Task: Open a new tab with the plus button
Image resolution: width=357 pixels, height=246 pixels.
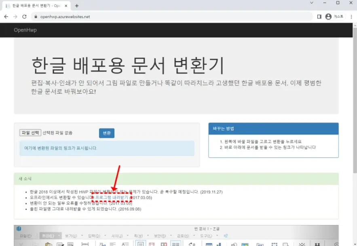Action: pyautogui.click(x=77, y=6)
